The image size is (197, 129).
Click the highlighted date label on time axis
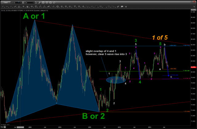pos(20,127)
